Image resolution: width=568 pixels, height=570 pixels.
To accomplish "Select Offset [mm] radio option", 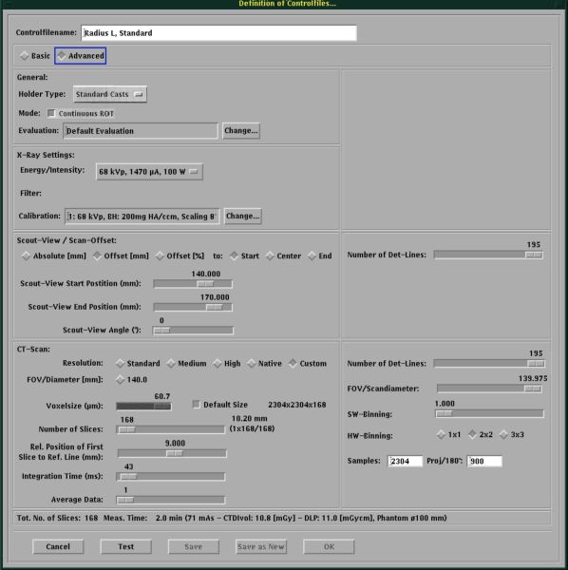I will pyautogui.click(x=121, y=256).
